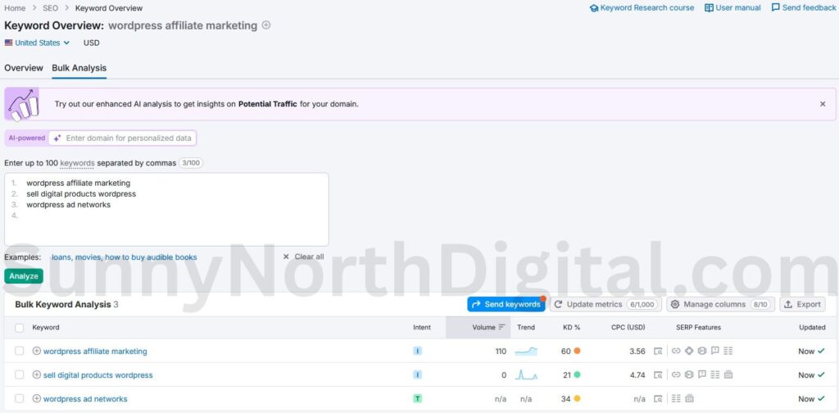Screen dimensions: 839x413
Task: Click People also ask icon in first row
Action: point(714,352)
